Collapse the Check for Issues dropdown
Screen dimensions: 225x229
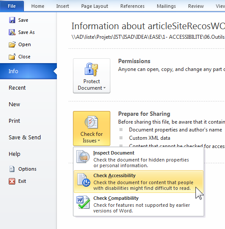[92, 128]
